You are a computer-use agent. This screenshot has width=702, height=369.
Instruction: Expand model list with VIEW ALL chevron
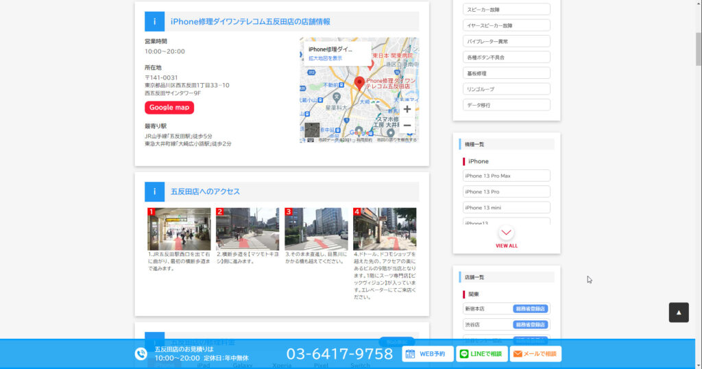click(x=507, y=233)
